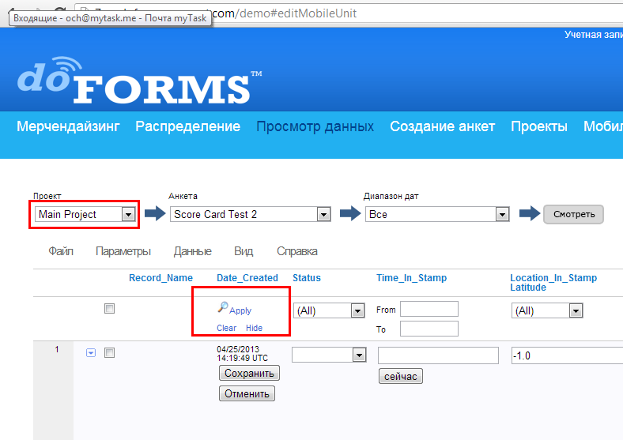Click the magnifier icon beside Apply
623x440 pixels.
[x=222, y=308]
